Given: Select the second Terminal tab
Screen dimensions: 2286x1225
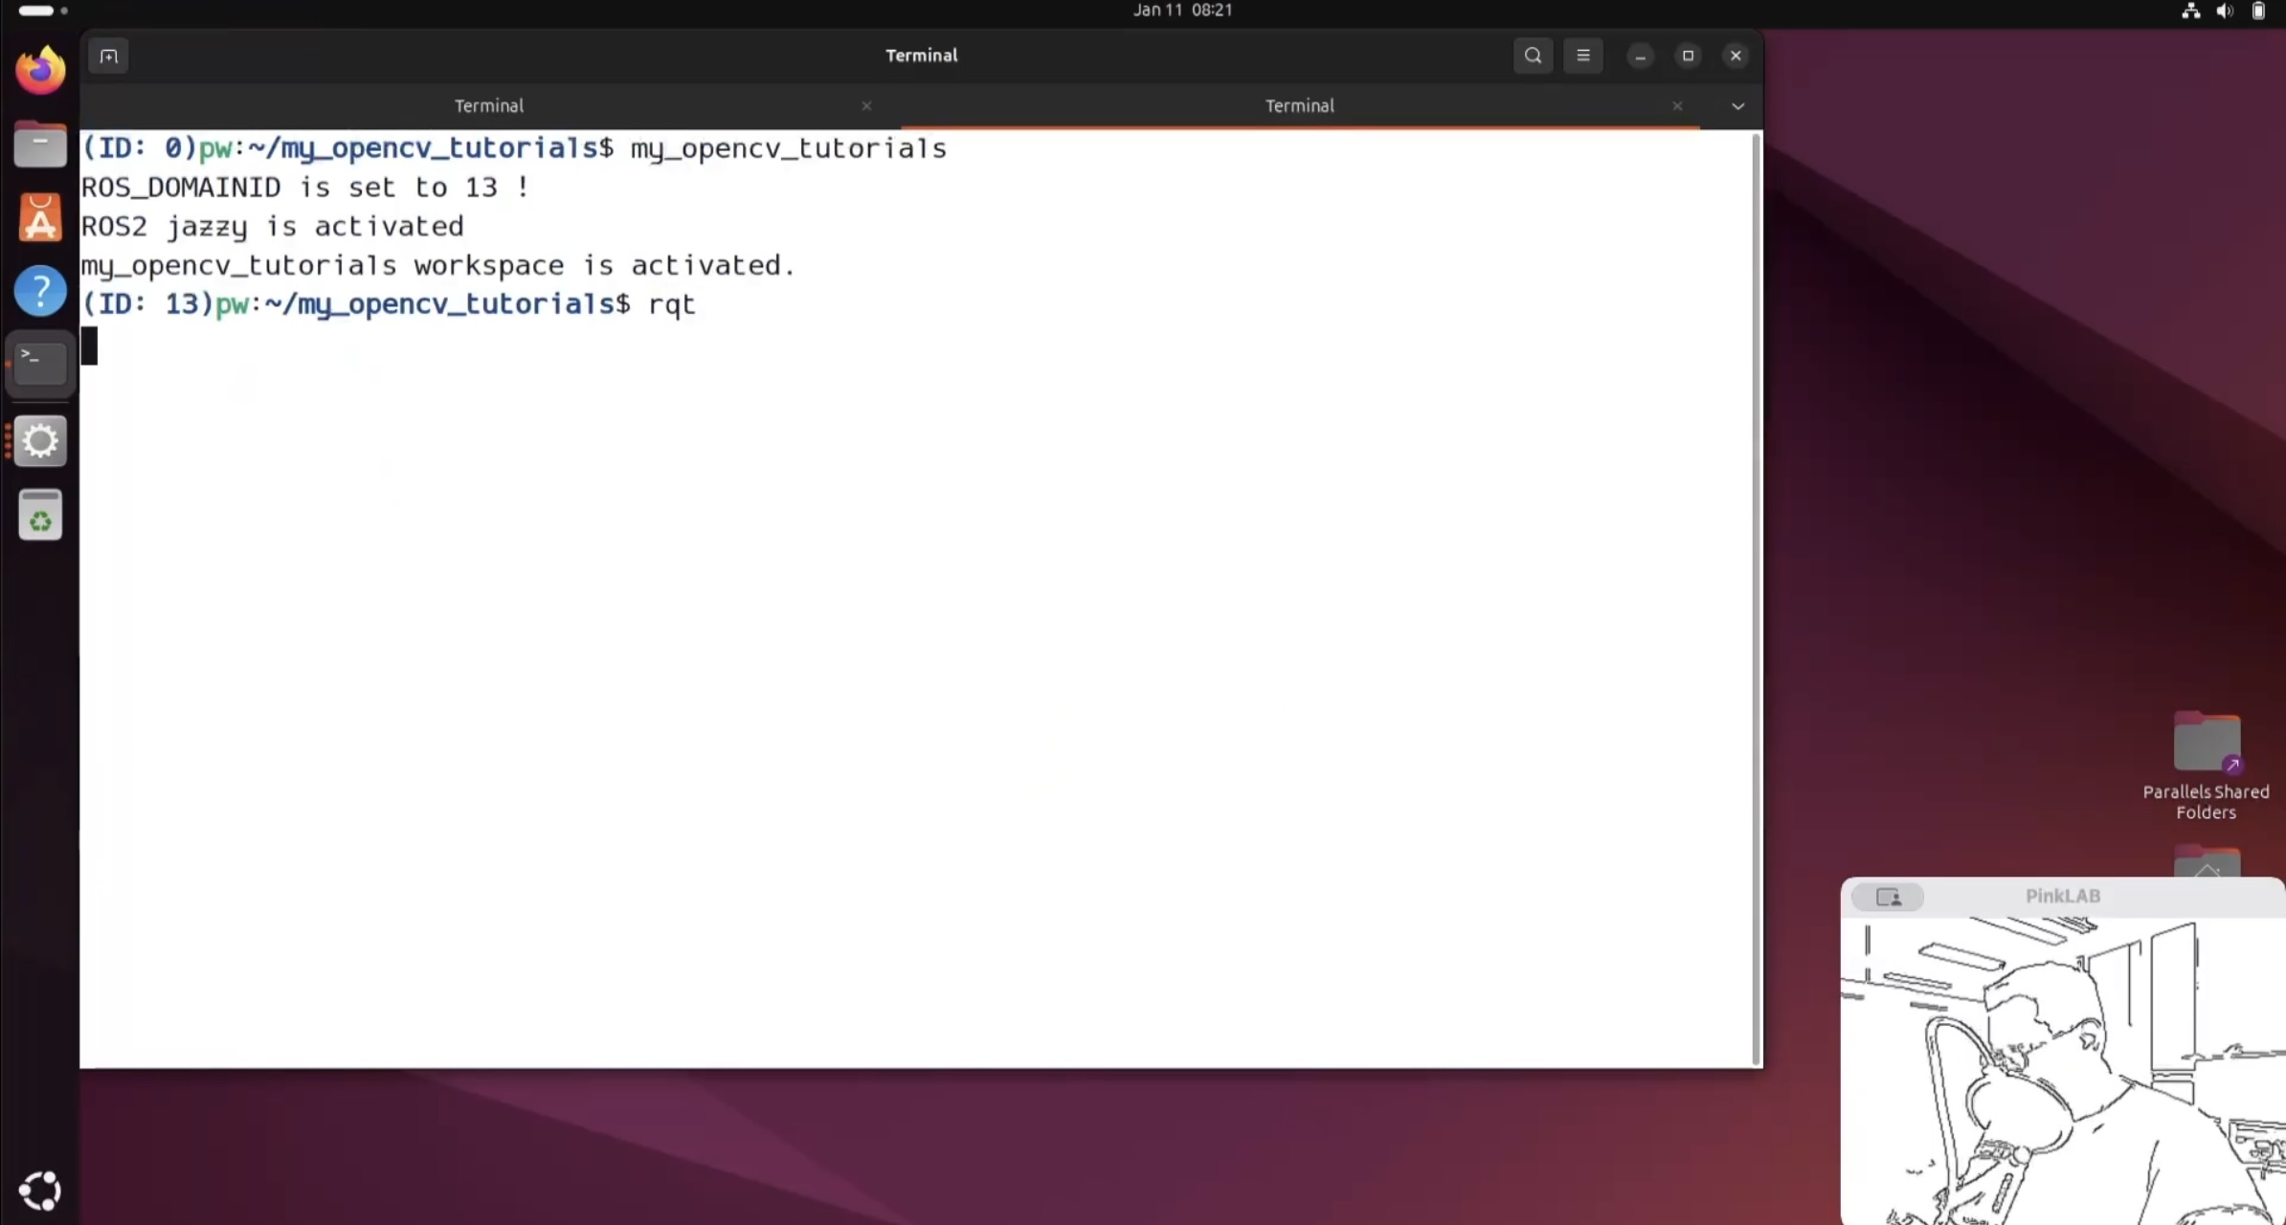Looking at the screenshot, I should (x=1298, y=106).
